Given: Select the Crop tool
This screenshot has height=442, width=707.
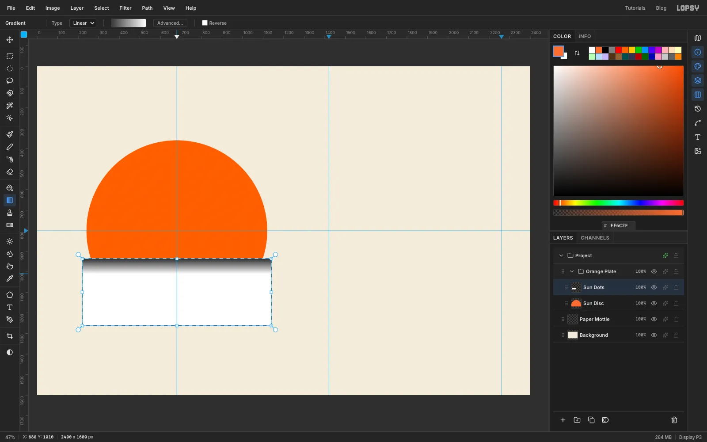Looking at the screenshot, I should click(9, 336).
